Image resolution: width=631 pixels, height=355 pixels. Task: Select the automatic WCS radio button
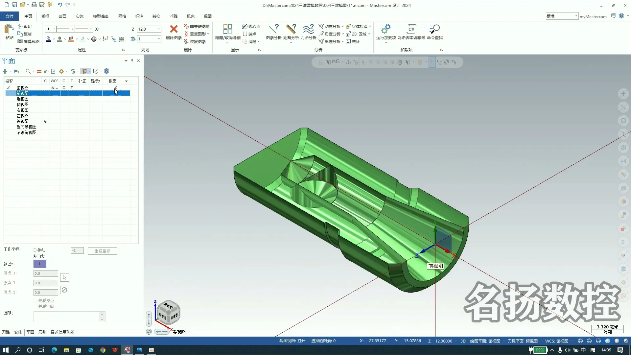(35, 256)
